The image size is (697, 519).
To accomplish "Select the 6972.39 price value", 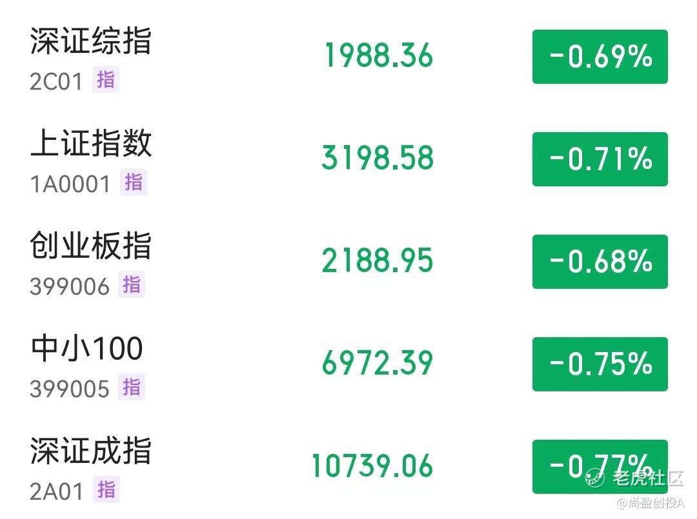I will 378,363.
